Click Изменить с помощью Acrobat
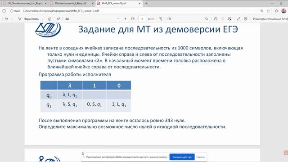This screenshot has height=162, width=288. coord(270,19)
